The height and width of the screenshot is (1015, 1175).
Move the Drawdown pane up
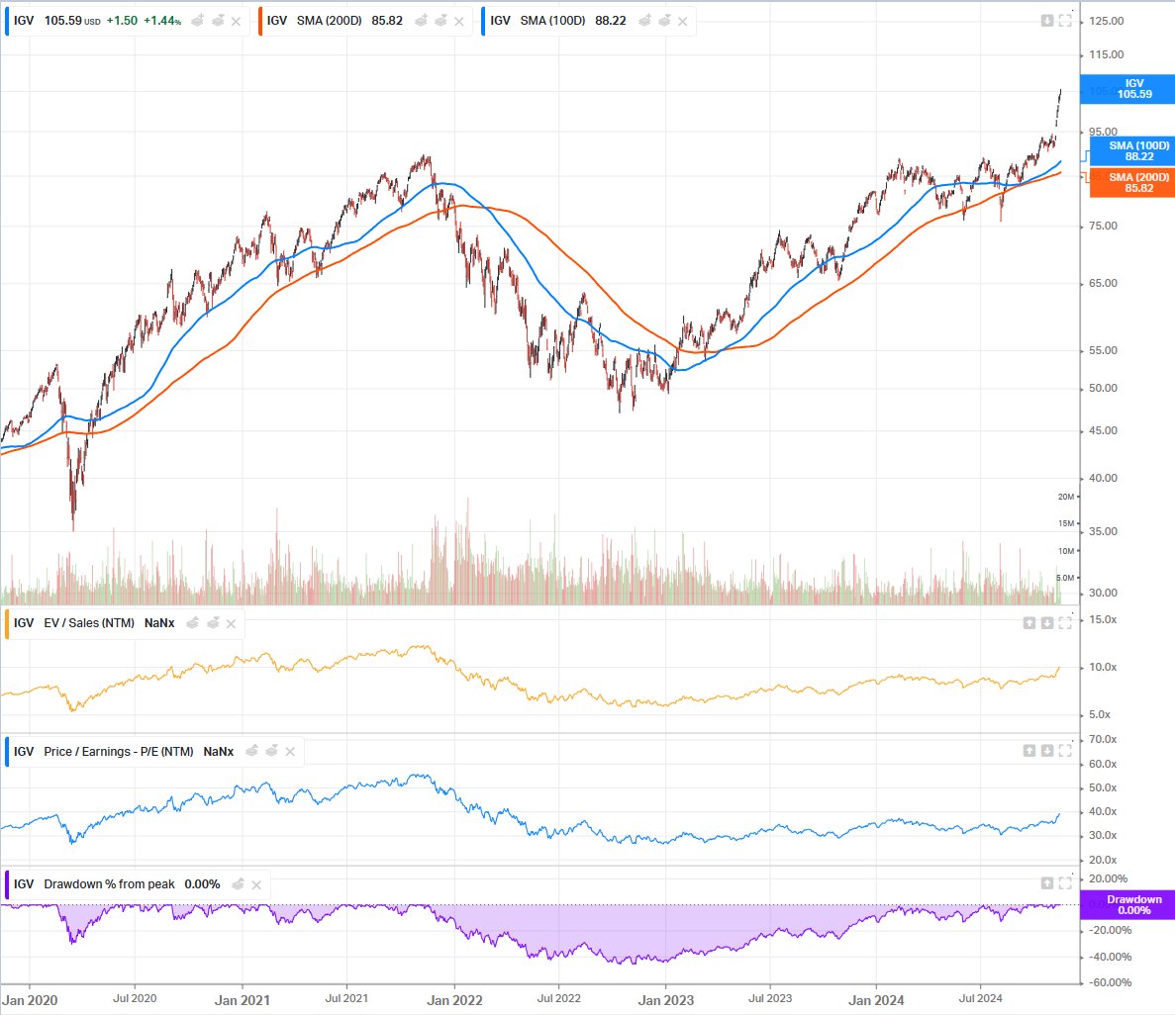(1047, 883)
